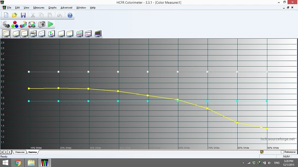Screen dimensions: 298x167
Task: Close the current tab with the X button
Action: [x=2, y=152]
